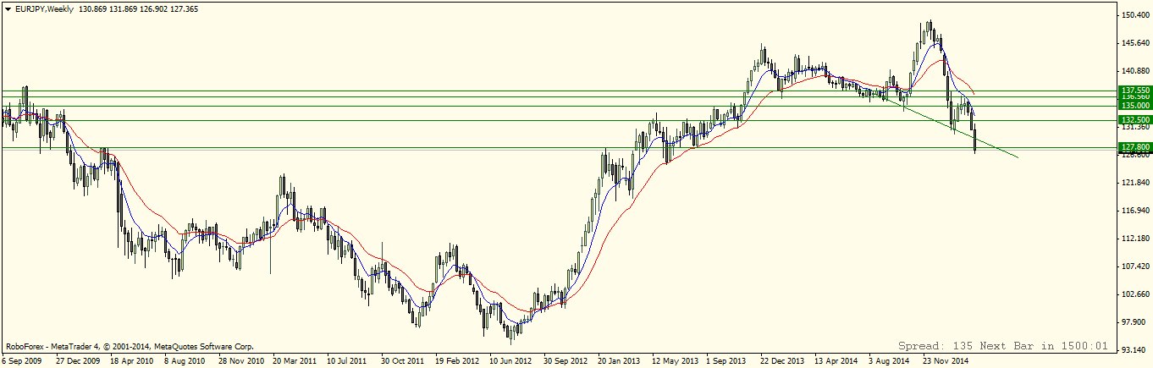The width and height of the screenshot is (1153, 368).
Task: Click the 23 Nov 2014 date label
Action: pyautogui.click(x=944, y=360)
